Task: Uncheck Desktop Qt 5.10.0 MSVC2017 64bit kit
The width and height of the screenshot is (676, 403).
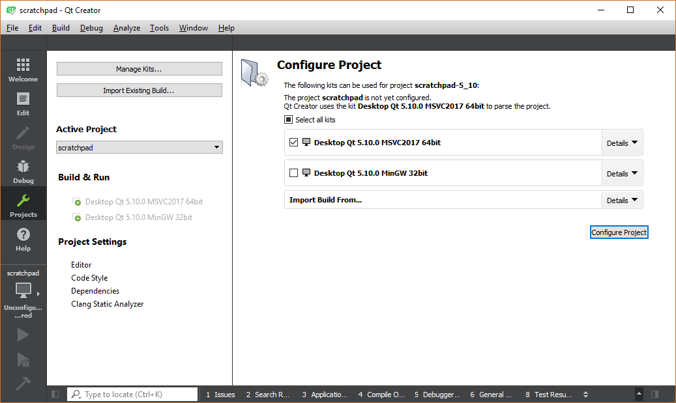Action: pyautogui.click(x=293, y=142)
